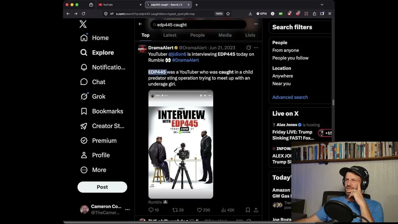Viewport: 398px width, 224px height.
Task: Select the 'People you follow' filter
Action: (x=290, y=58)
